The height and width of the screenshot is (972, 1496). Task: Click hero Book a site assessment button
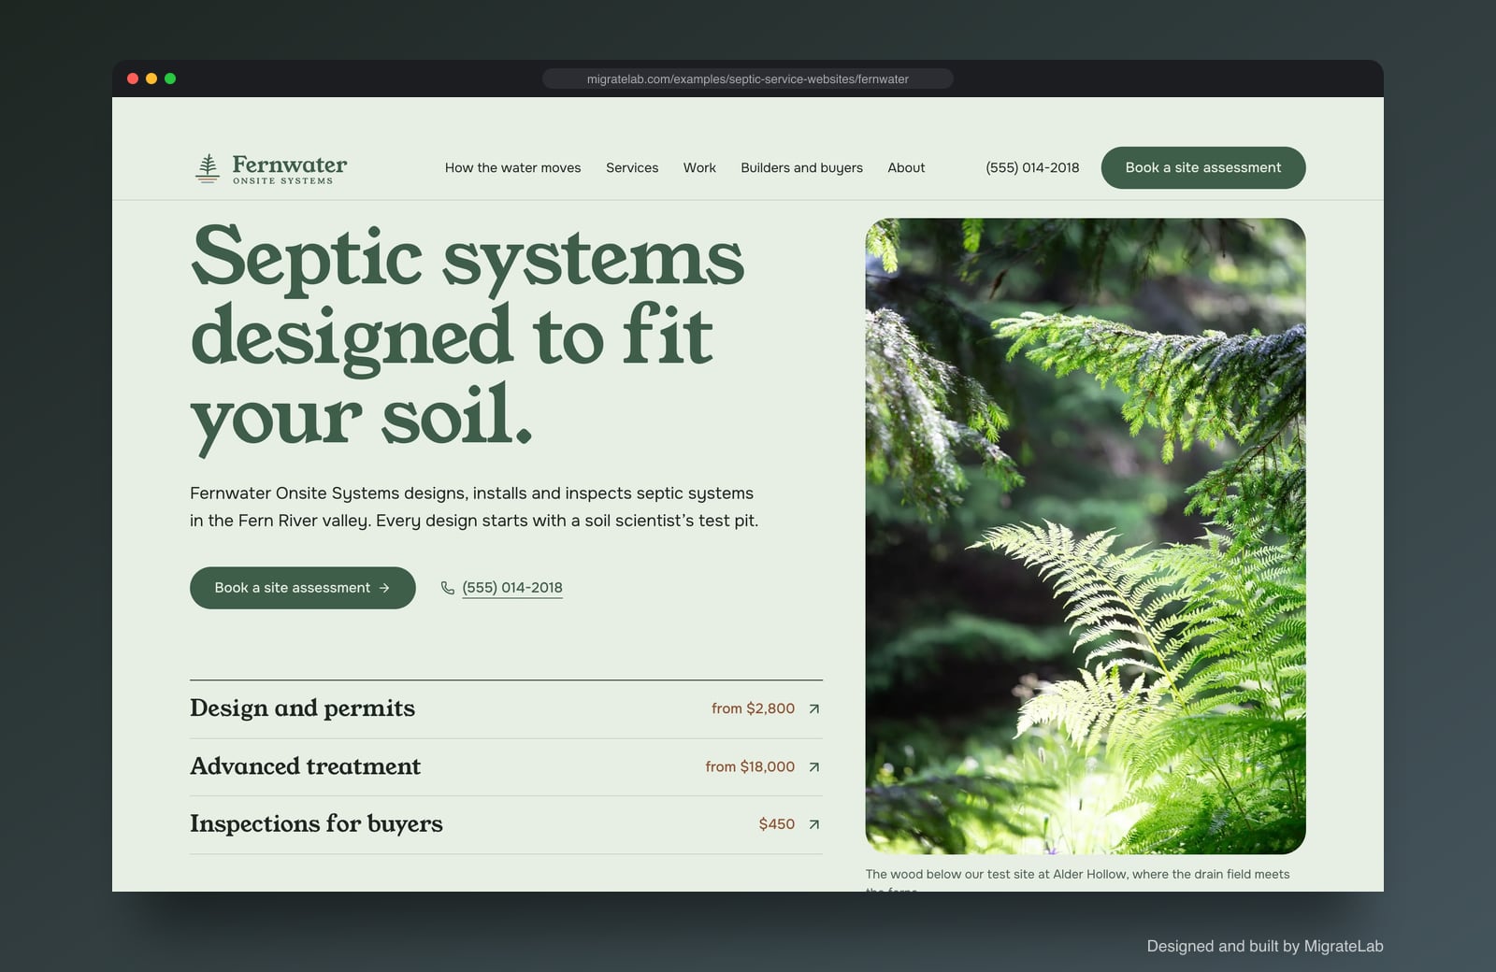(303, 588)
